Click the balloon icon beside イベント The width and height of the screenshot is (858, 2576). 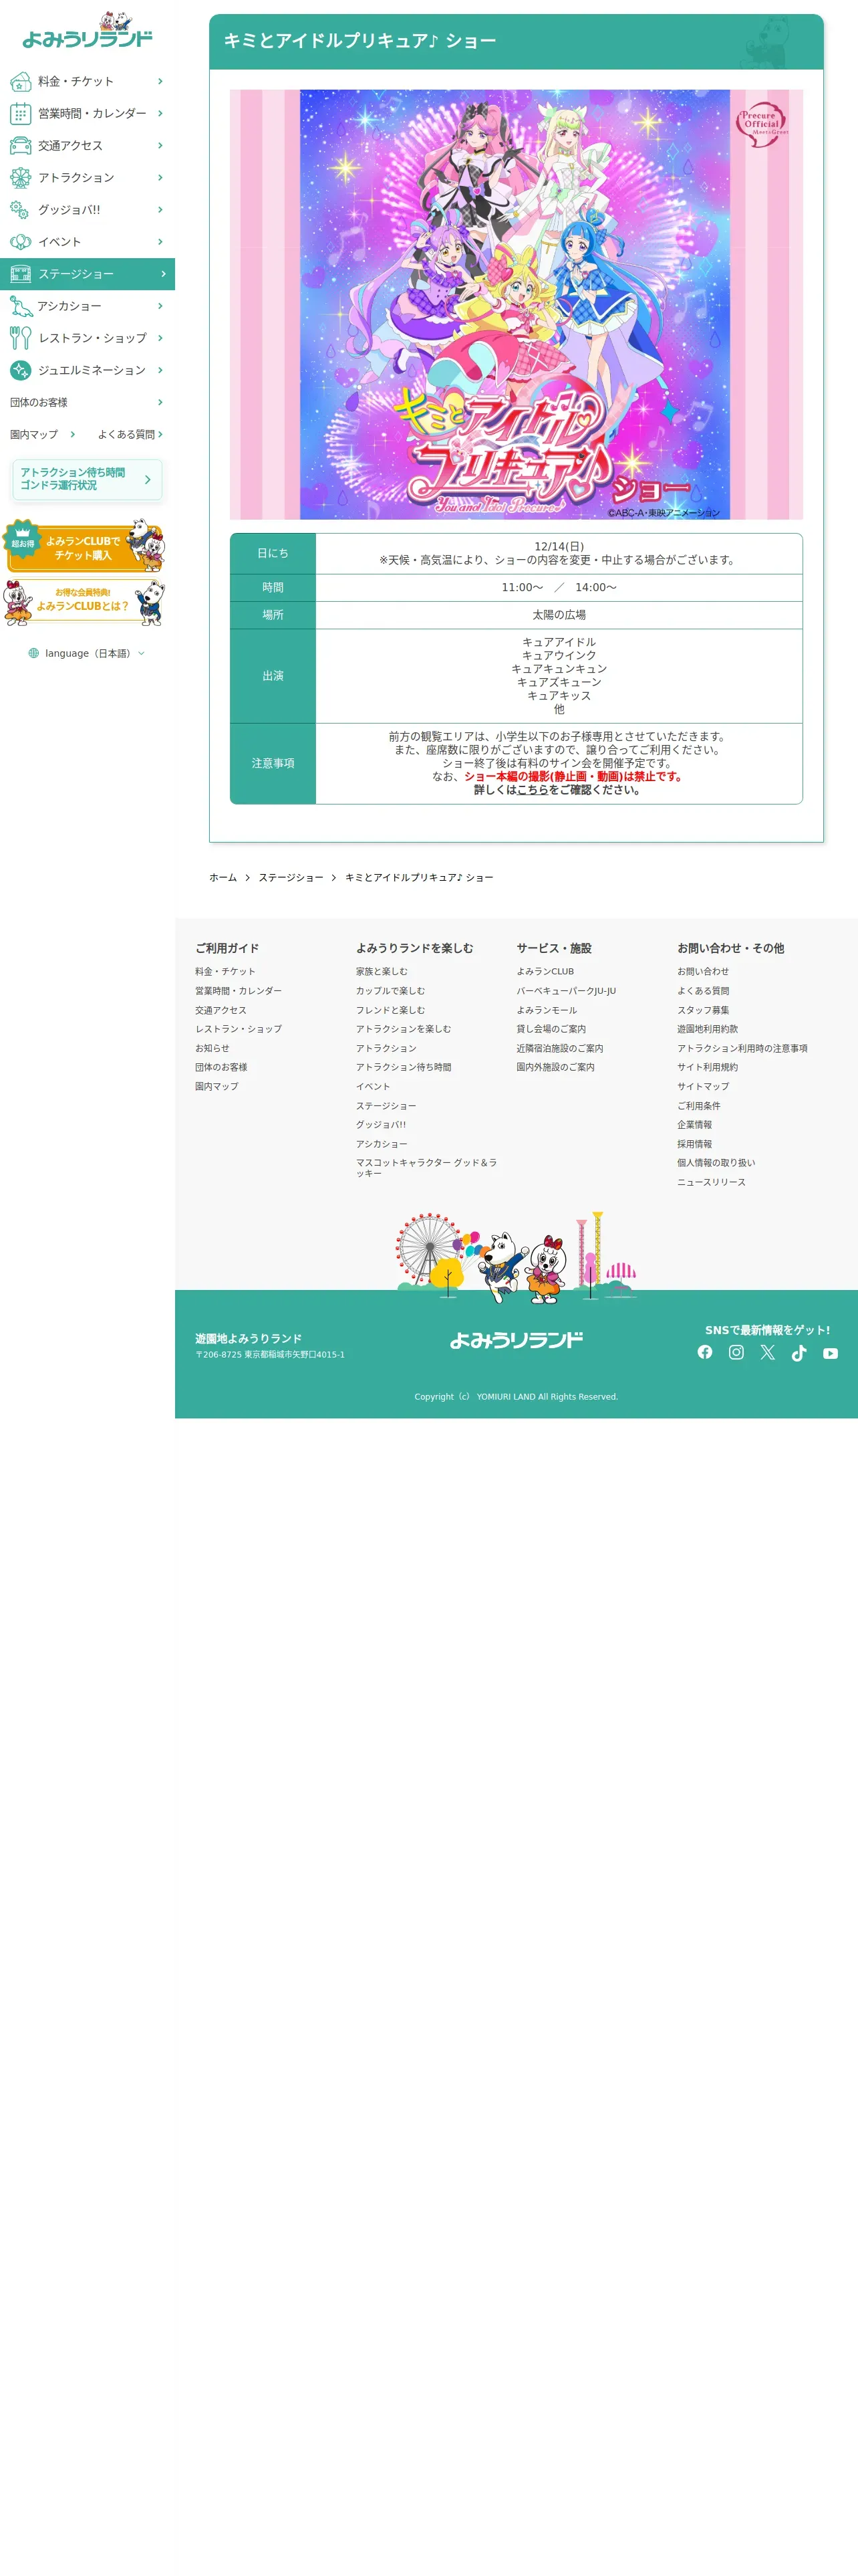point(20,242)
